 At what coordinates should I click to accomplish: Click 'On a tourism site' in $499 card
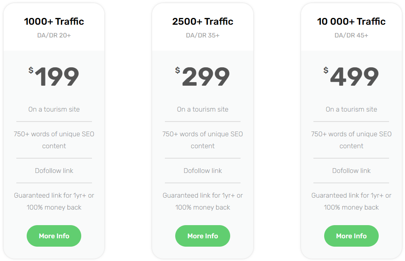[351, 109]
